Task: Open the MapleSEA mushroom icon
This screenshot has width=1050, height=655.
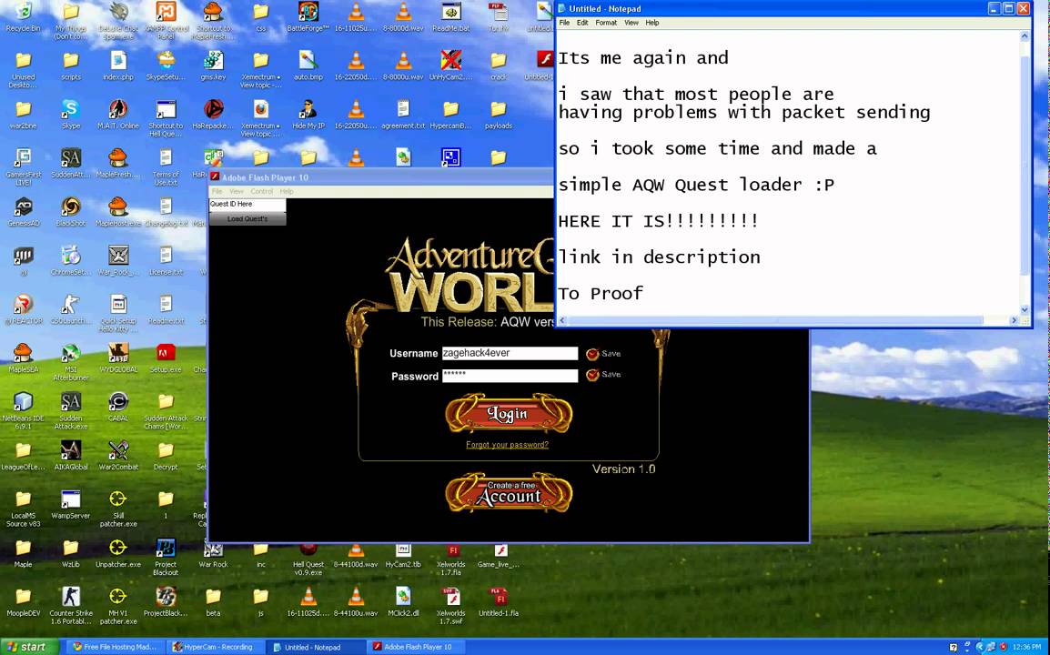Action: click(23, 353)
